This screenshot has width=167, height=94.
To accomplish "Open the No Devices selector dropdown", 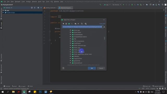I will [117, 5].
